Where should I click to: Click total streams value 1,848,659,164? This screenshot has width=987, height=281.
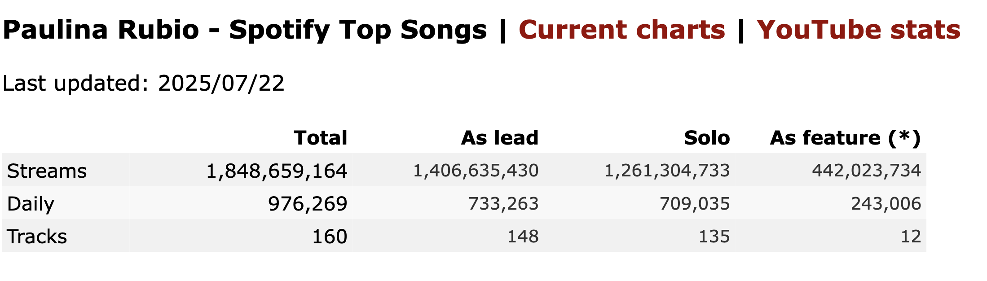[x=277, y=171]
